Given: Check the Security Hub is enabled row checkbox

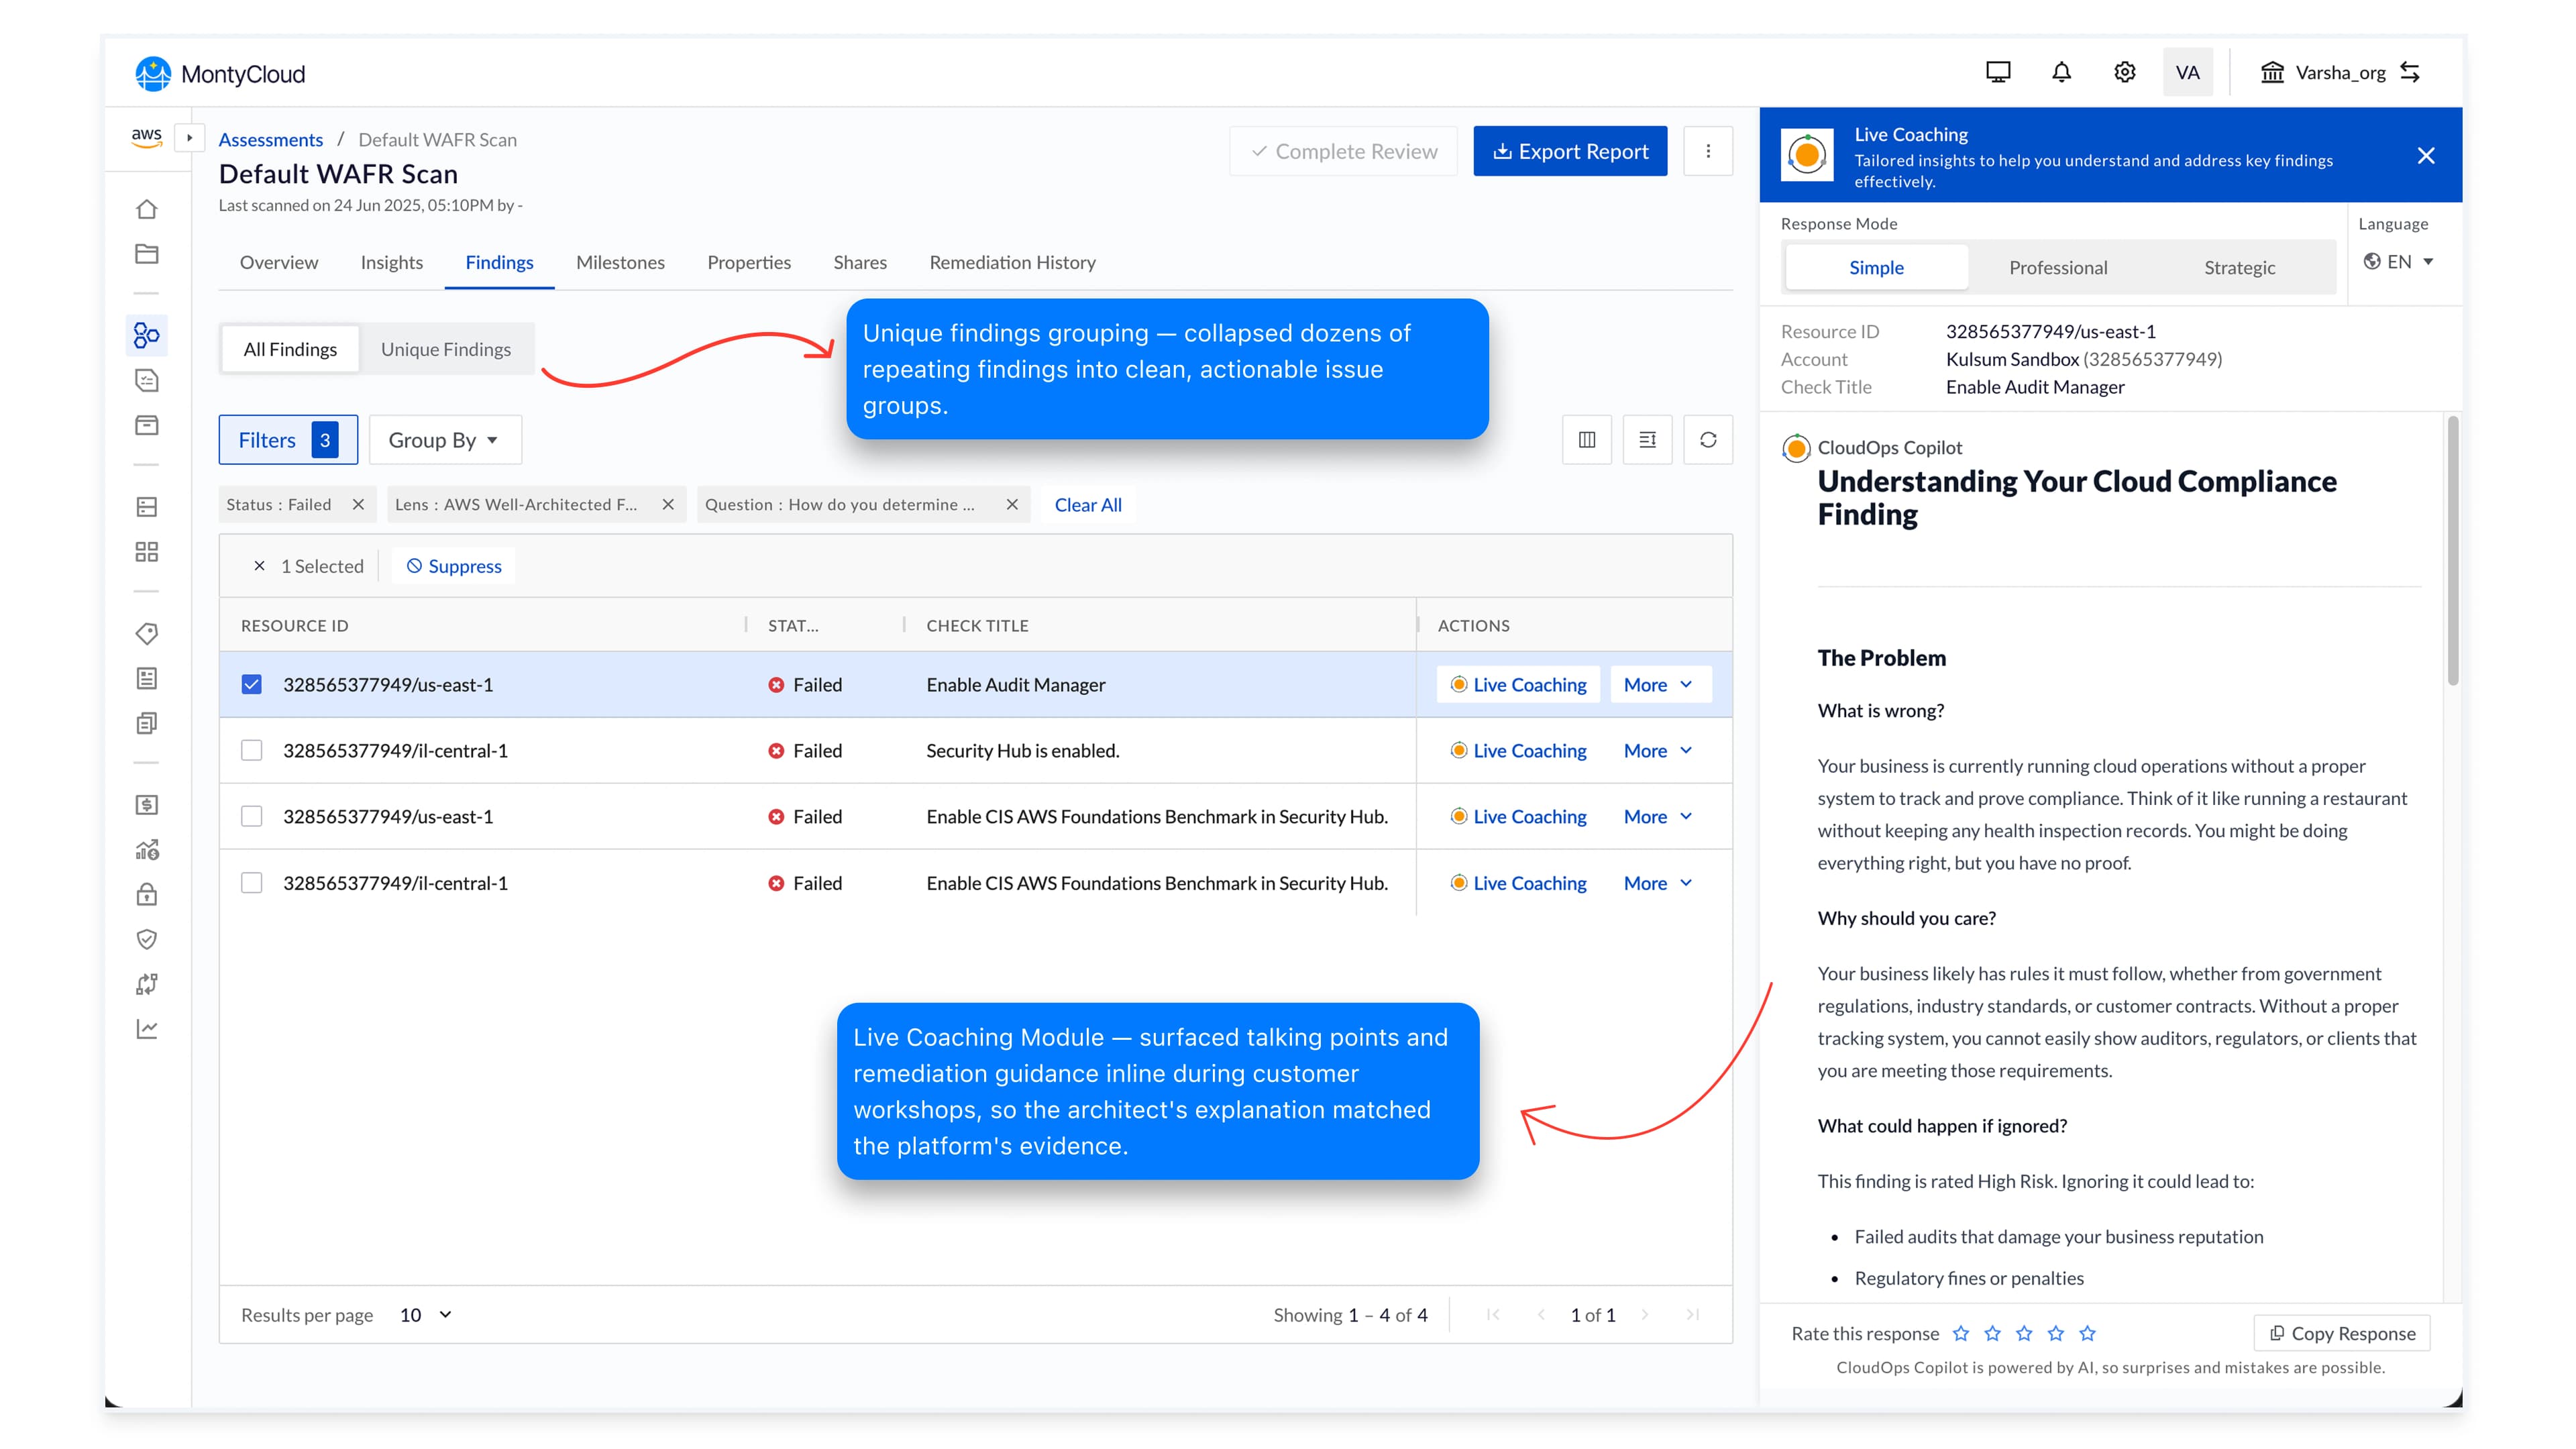Looking at the screenshot, I should click(x=252, y=751).
